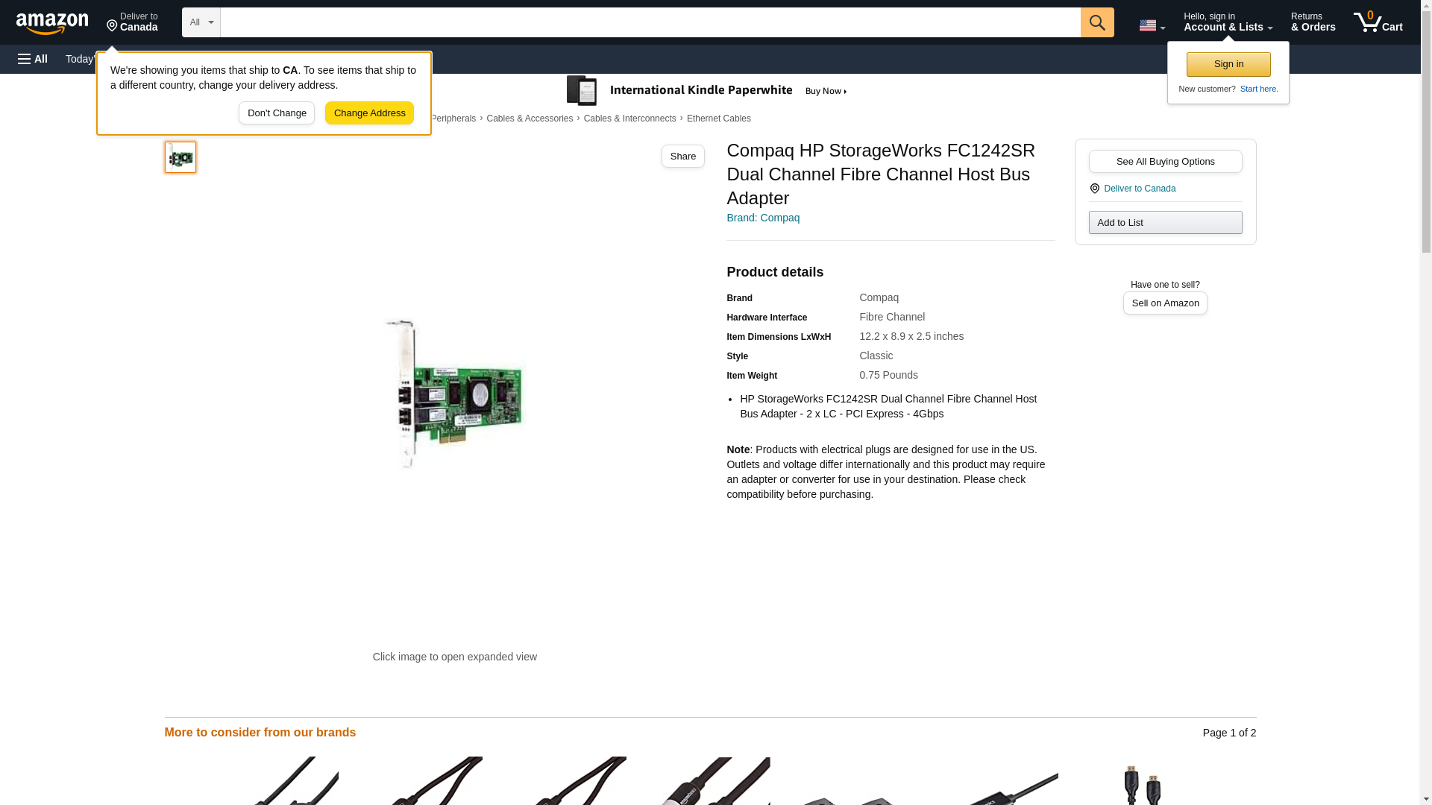
Task: Open the All hamburger menu
Action: pos(33,59)
